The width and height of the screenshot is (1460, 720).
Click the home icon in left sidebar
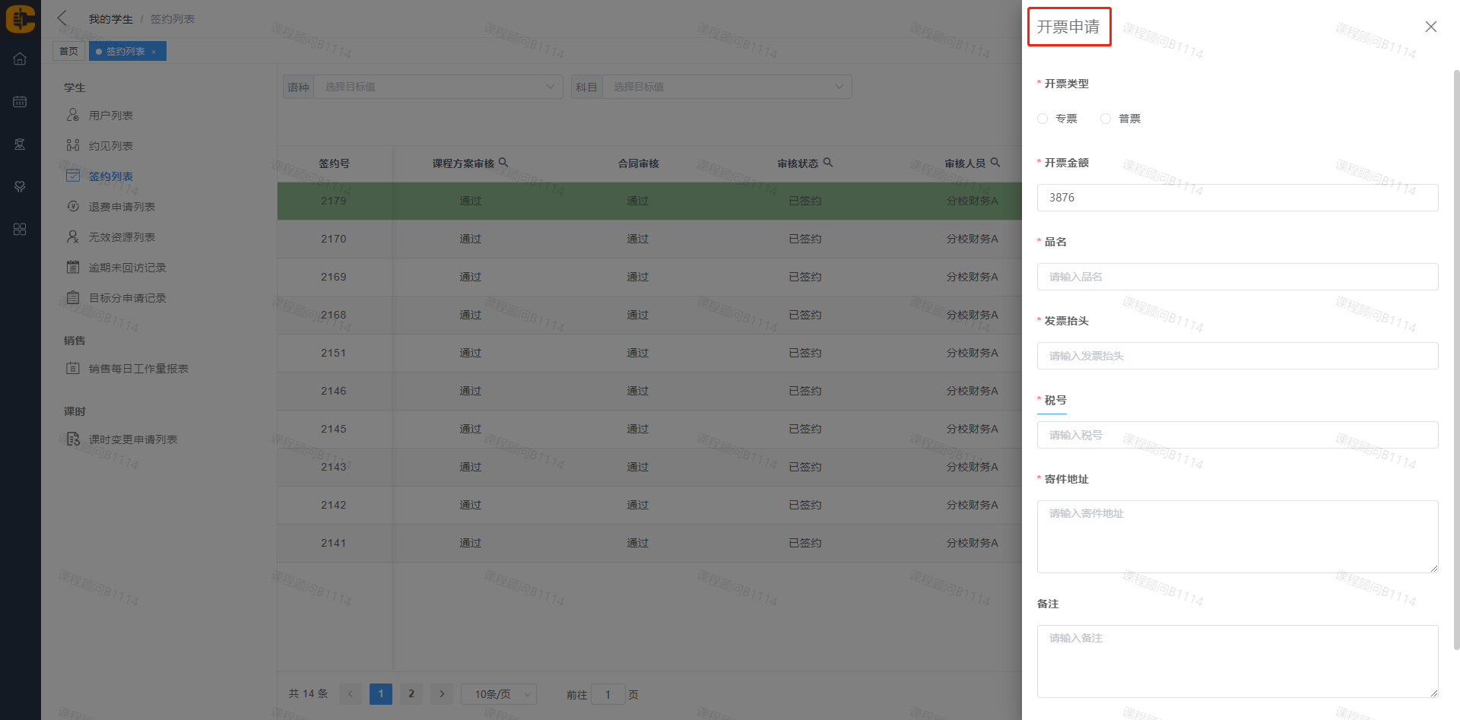point(20,59)
